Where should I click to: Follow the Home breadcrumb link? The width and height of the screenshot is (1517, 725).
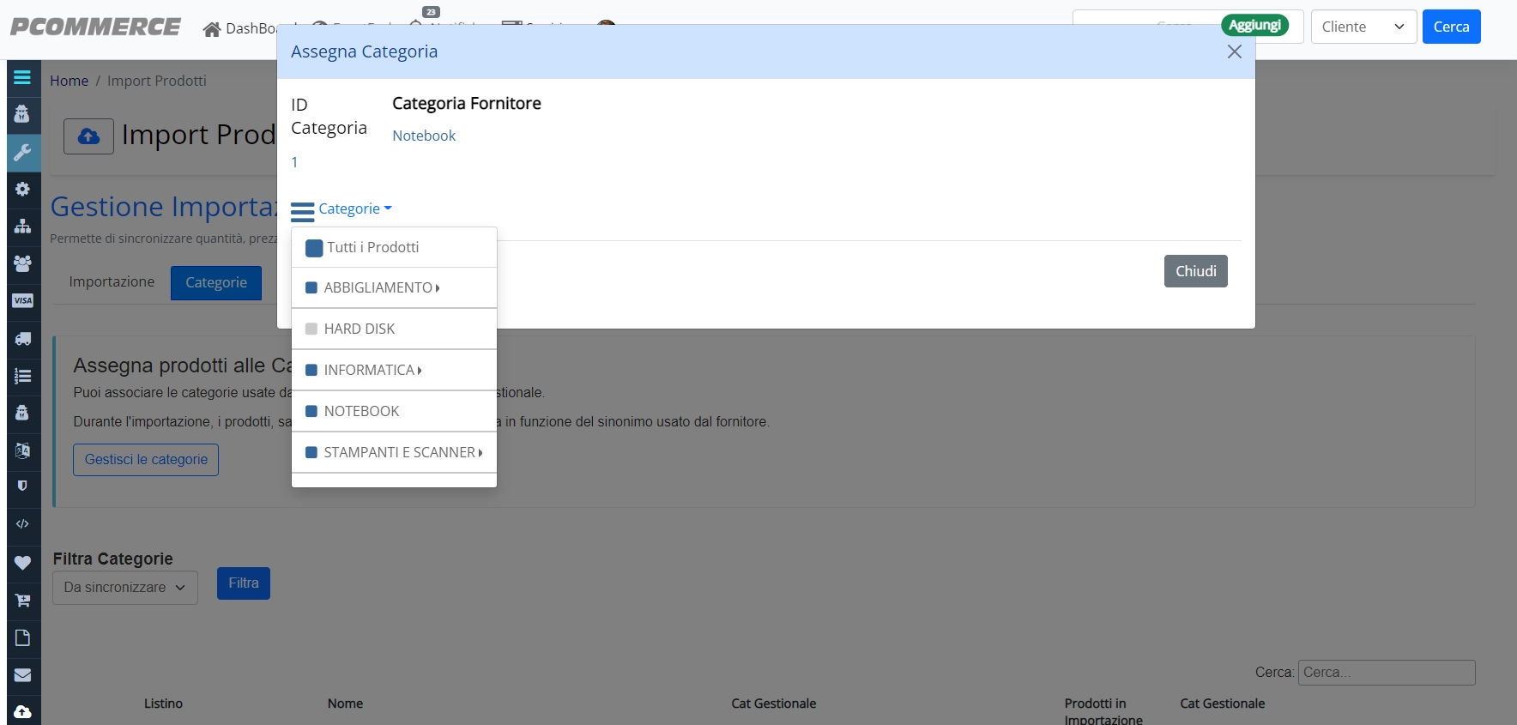(x=69, y=81)
